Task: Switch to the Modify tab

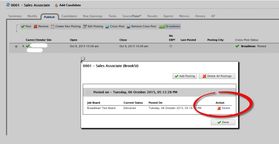Action: [x=32, y=16]
